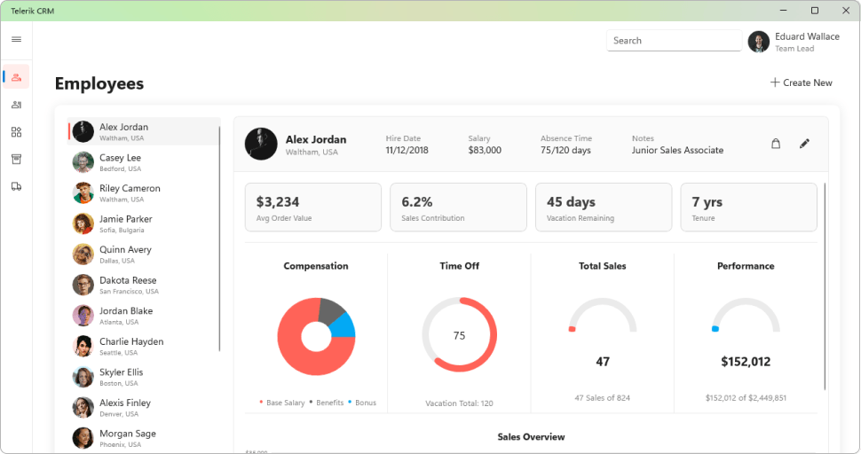Click the Employees page heading

[99, 84]
